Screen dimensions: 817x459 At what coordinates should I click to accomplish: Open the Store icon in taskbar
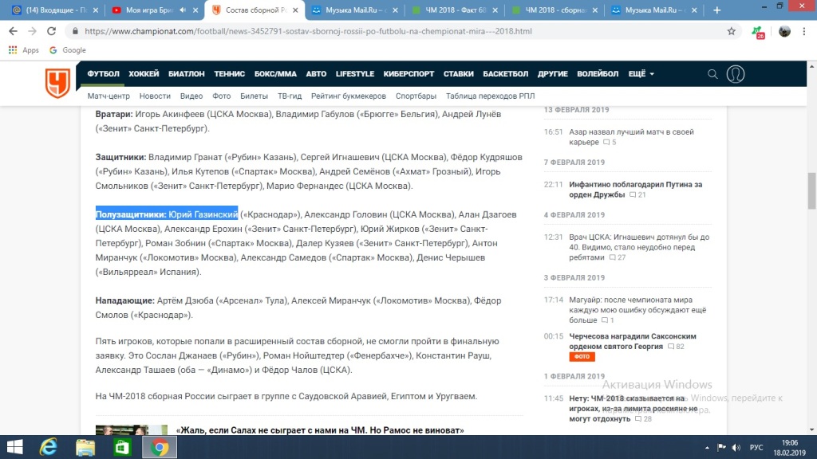[122, 447]
